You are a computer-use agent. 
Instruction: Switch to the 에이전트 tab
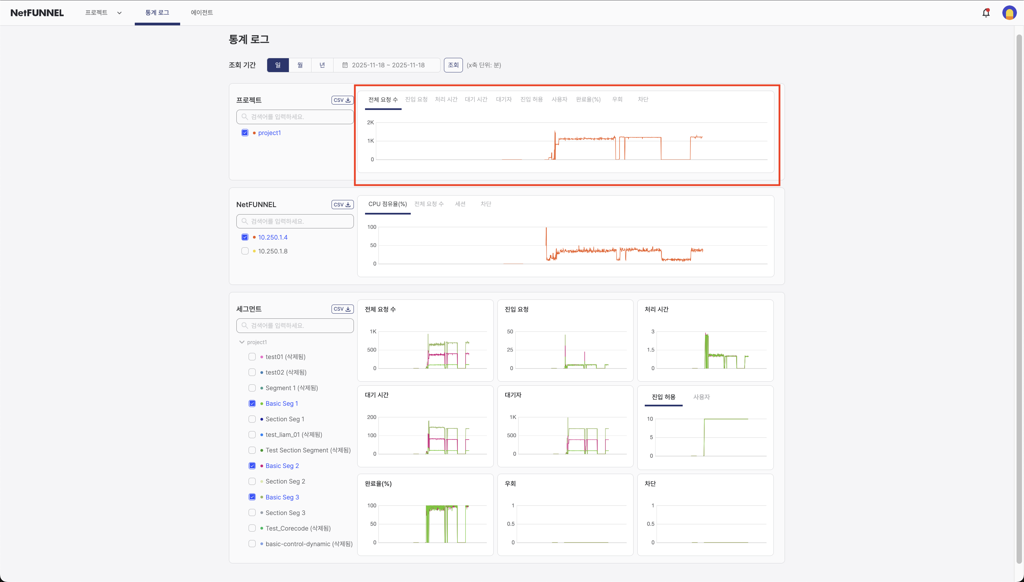[x=201, y=13]
